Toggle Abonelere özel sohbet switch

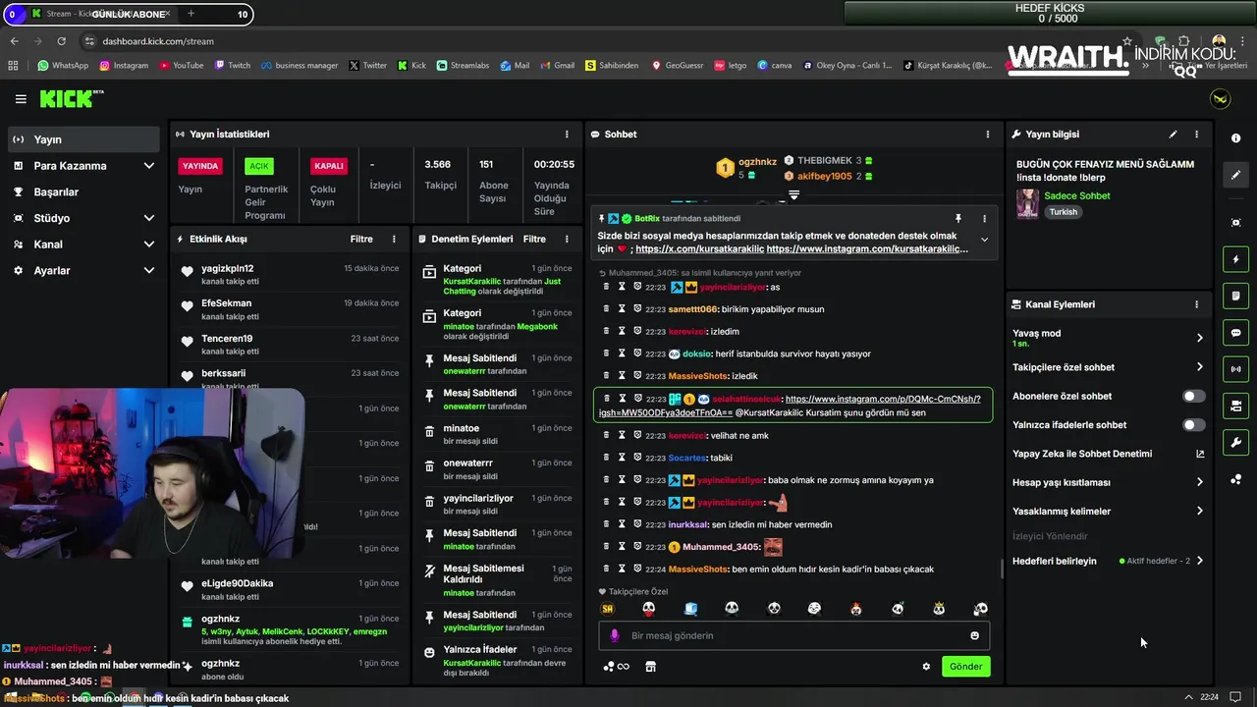pyautogui.click(x=1193, y=397)
